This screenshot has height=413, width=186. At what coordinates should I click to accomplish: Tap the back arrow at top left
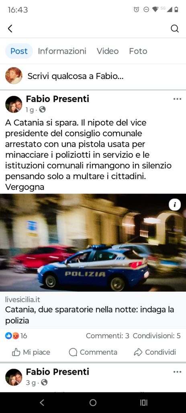[x=10, y=29]
